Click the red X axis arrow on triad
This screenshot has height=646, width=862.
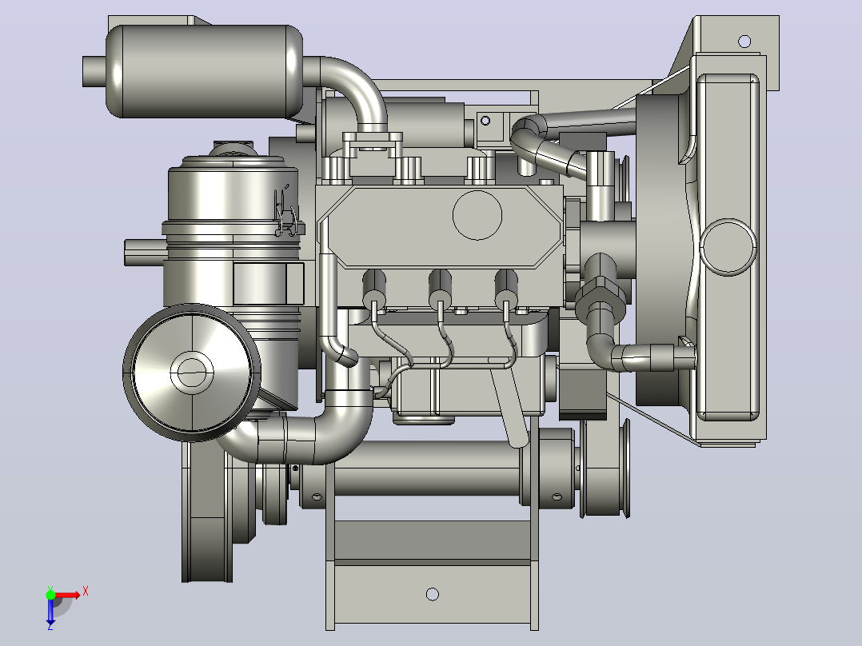click(x=68, y=595)
